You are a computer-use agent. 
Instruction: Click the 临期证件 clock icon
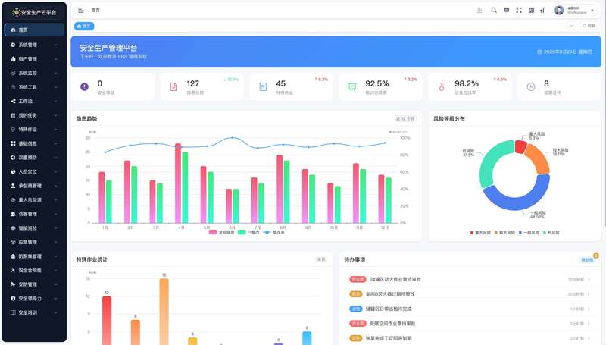coord(531,86)
